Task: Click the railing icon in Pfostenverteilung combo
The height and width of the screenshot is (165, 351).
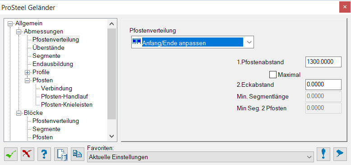Action: point(136,42)
